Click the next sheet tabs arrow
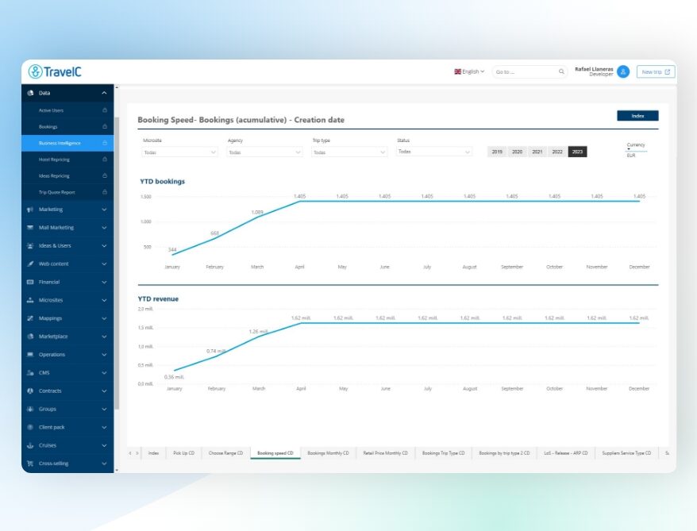697x531 pixels. click(137, 453)
